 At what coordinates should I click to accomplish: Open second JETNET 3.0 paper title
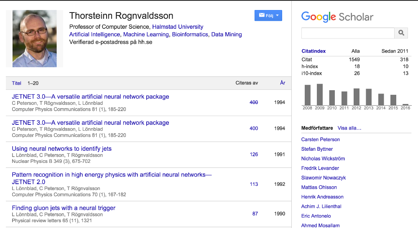click(90, 123)
